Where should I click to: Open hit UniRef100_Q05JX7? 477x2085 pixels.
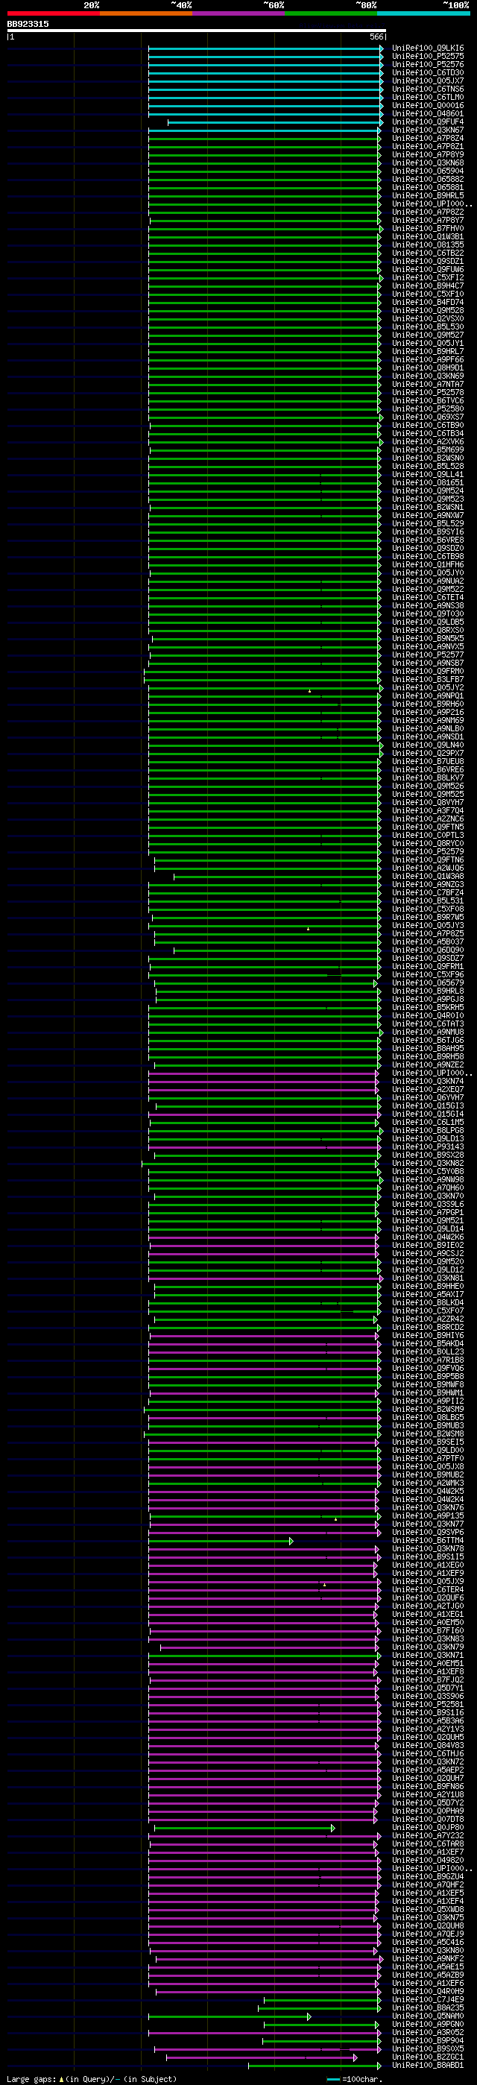pyautogui.click(x=429, y=81)
